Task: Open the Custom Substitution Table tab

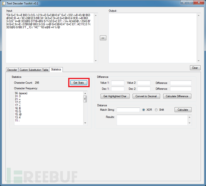Action: [34, 70]
